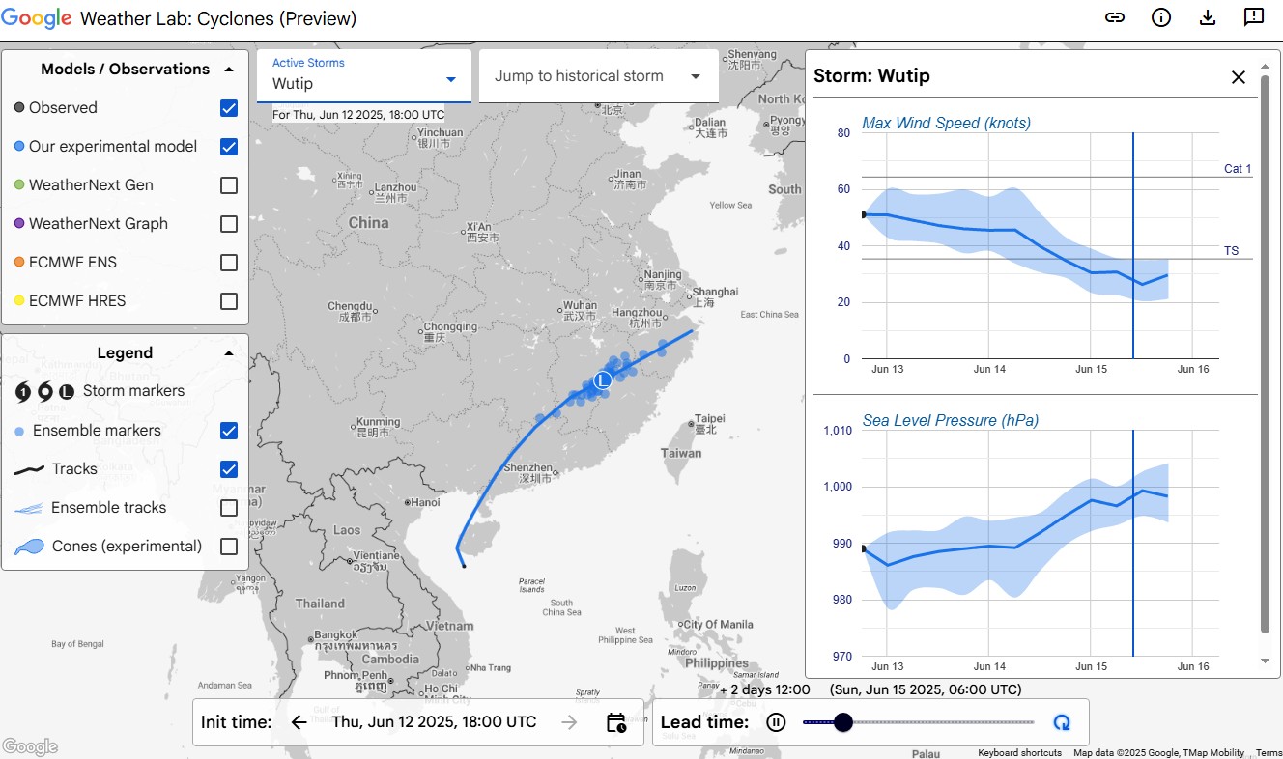This screenshot has width=1283, height=759.
Task: Click the Observed legend color dot
Action: pos(19,108)
